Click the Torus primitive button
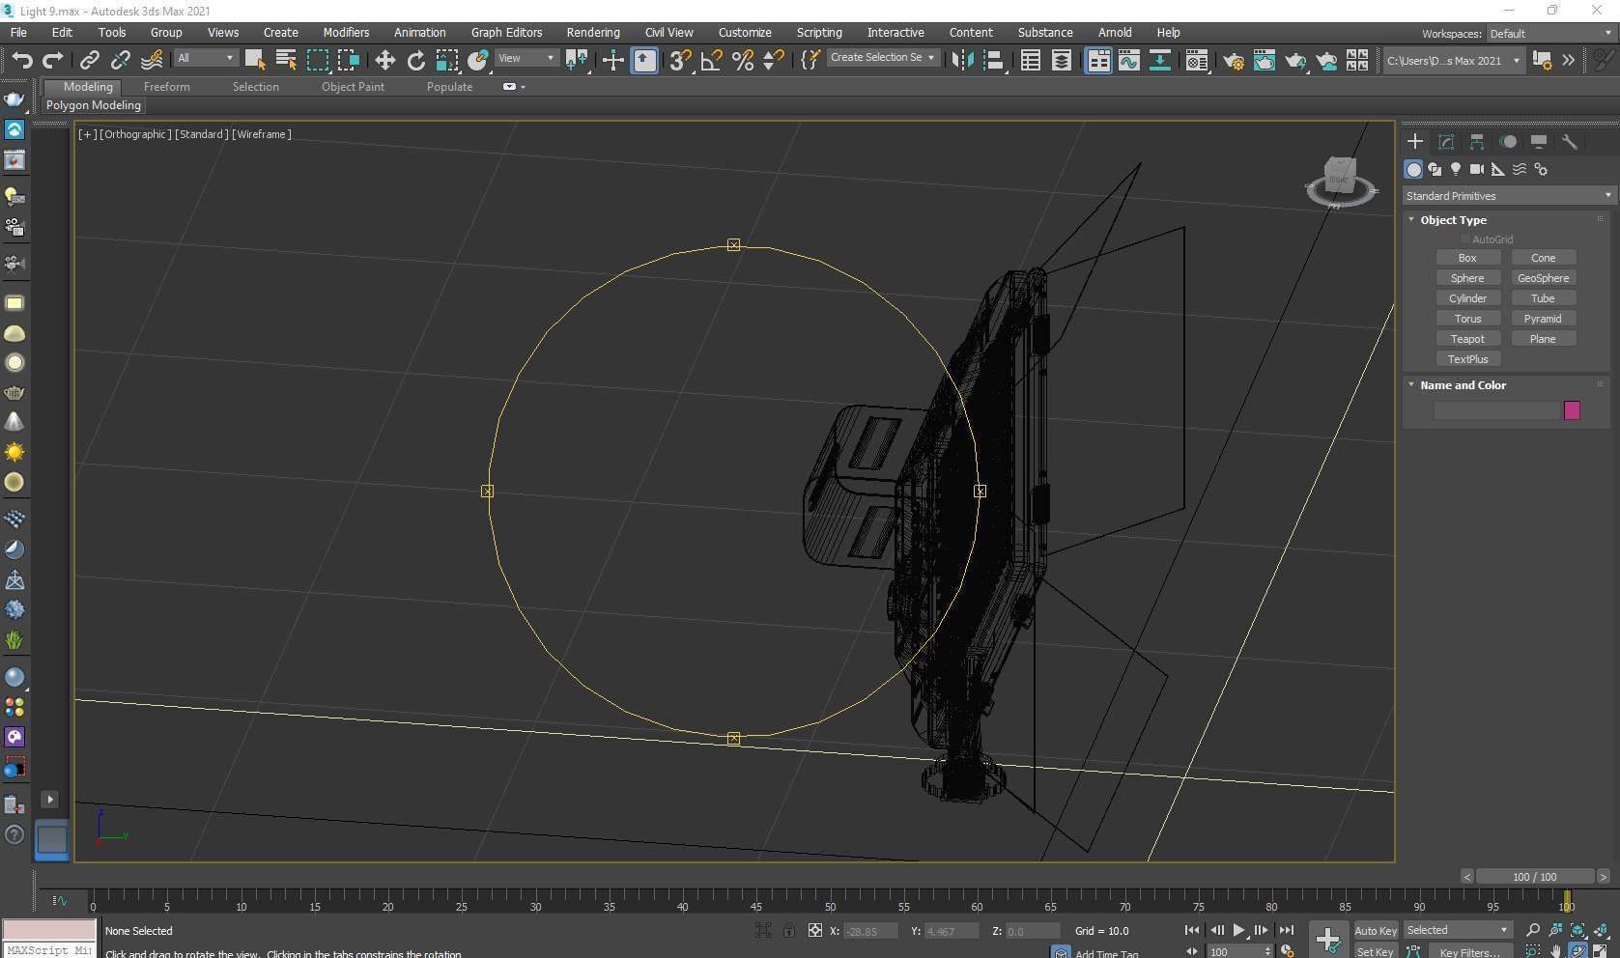The width and height of the screenshot is (1620, 958). point(1467,319)
